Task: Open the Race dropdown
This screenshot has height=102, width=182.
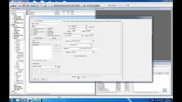Action: 86,26
